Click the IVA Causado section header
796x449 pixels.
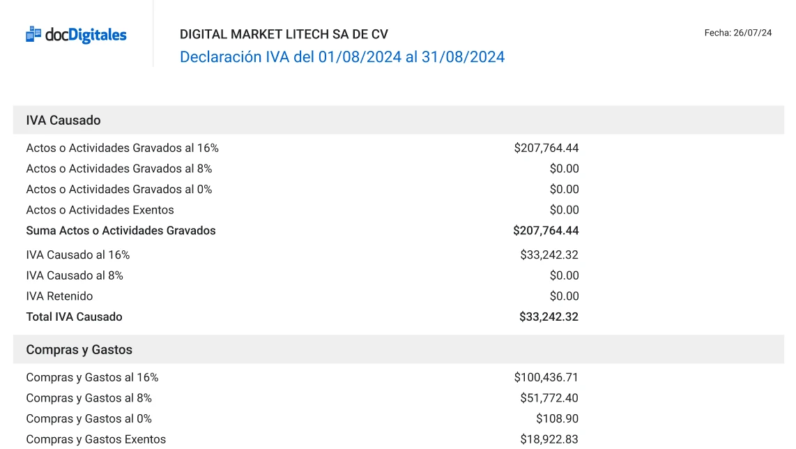pyautogui.click(x=63, y=121)
